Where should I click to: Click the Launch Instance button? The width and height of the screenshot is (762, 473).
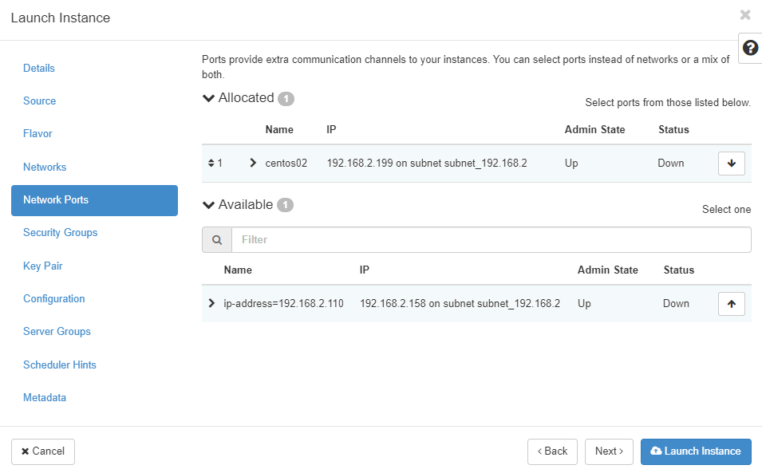tap(696, 451)
